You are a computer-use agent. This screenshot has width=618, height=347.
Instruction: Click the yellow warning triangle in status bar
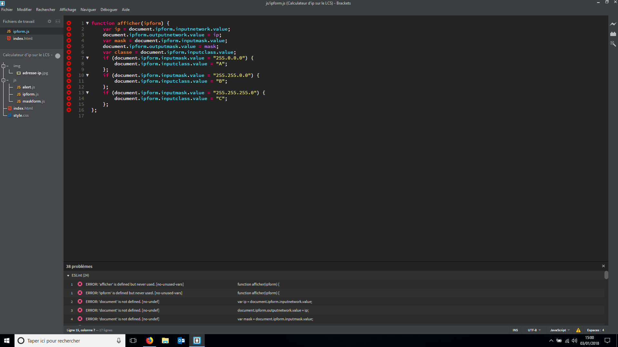point(578,330)
